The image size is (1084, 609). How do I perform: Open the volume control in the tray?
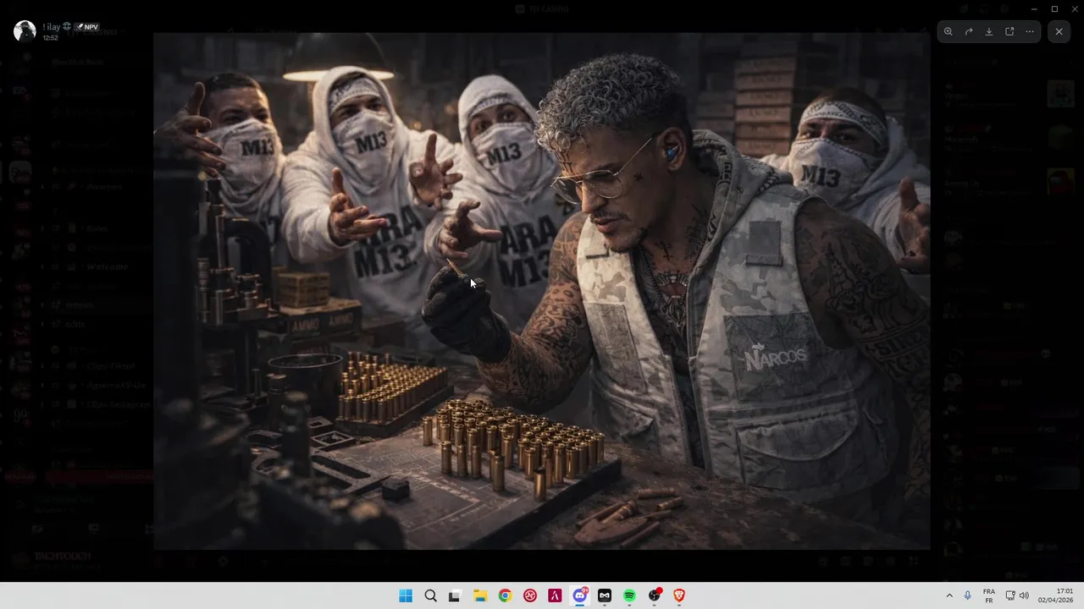point(1024,595)
